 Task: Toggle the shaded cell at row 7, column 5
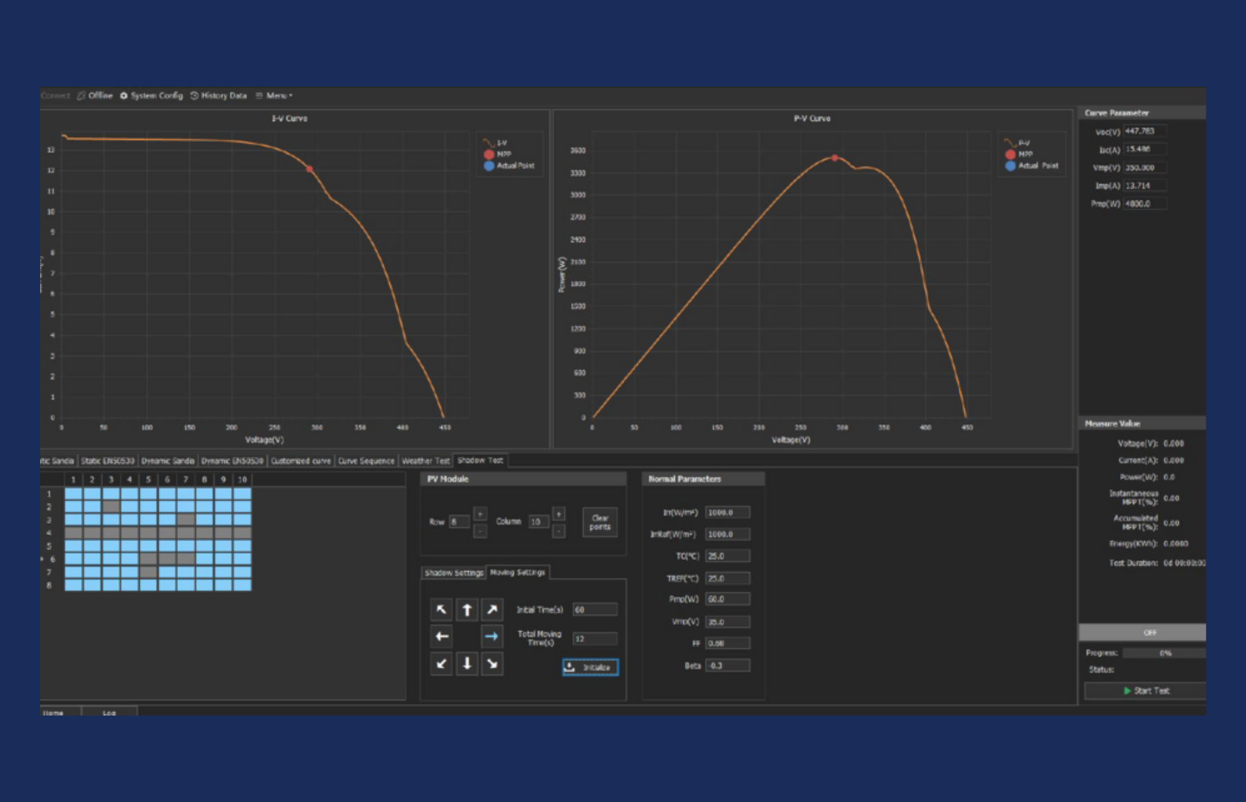[x=148, y=572]
